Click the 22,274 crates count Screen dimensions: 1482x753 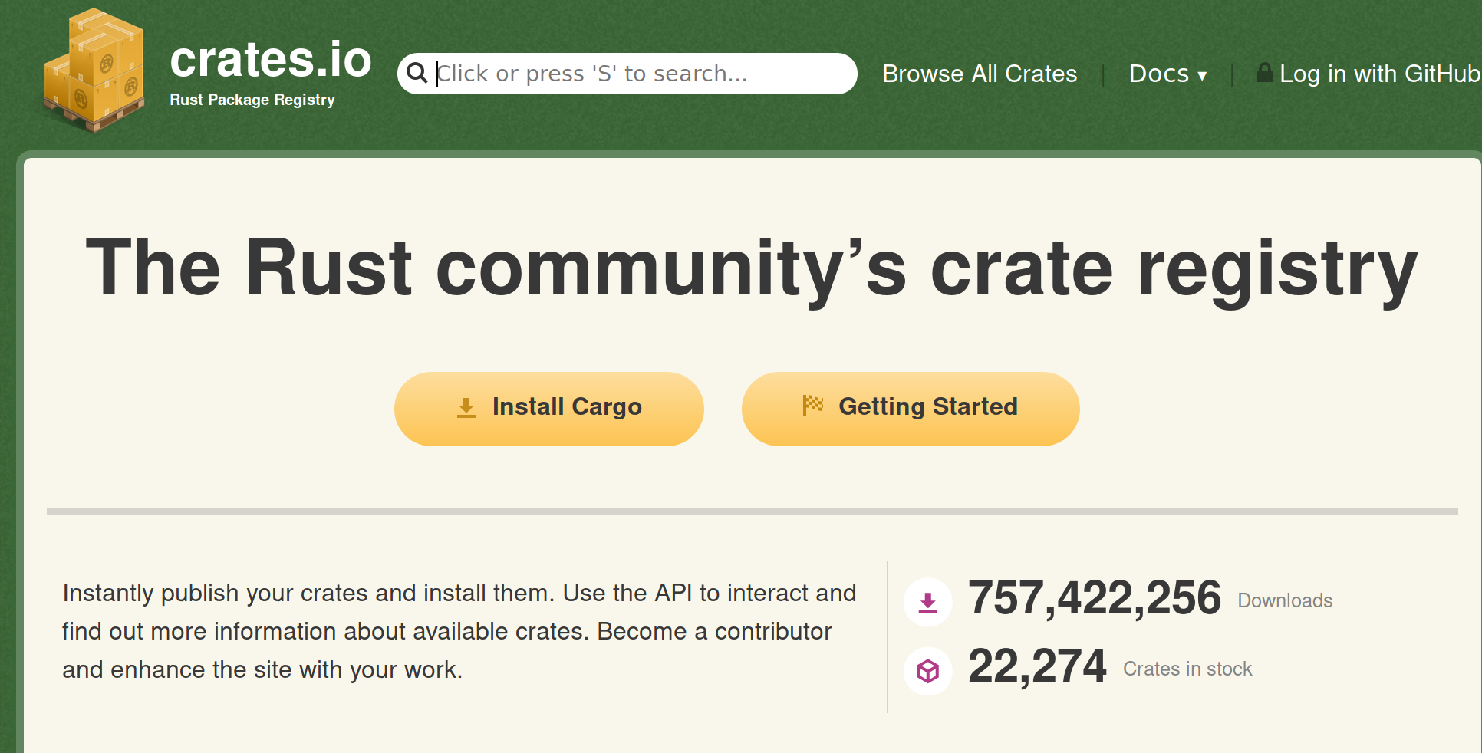pyautogui.click(x=1037, y=666)
